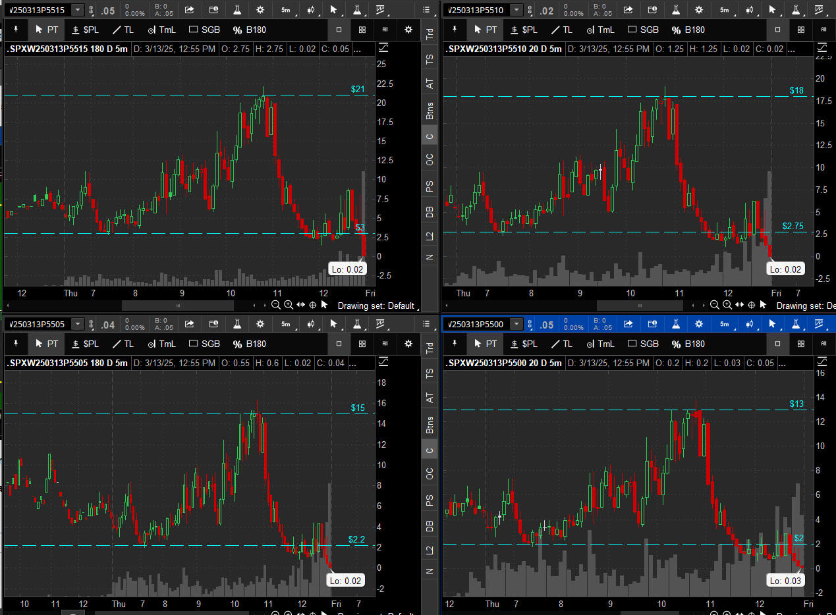Toggle the symbol link clip in the P5505 chart header
This screenshot has height=615, width=836.
92,324
